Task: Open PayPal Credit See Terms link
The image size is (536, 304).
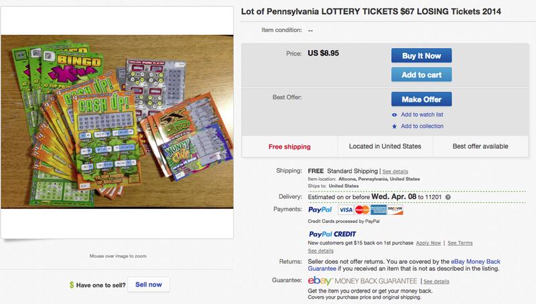Action: click(460, 242)
